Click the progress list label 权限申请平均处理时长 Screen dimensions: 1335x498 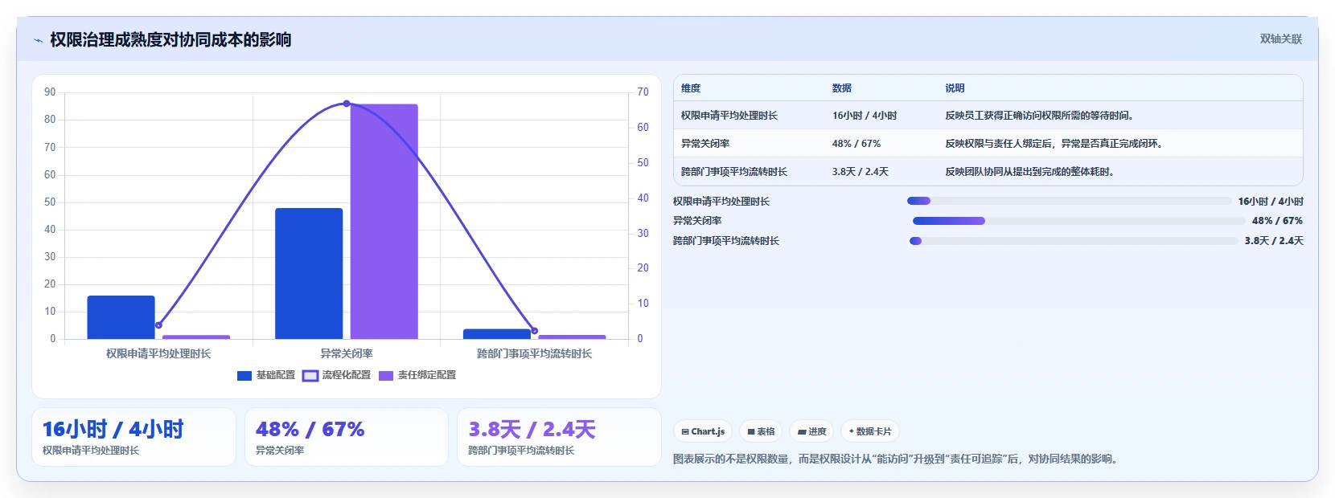[x=721, y=202]
